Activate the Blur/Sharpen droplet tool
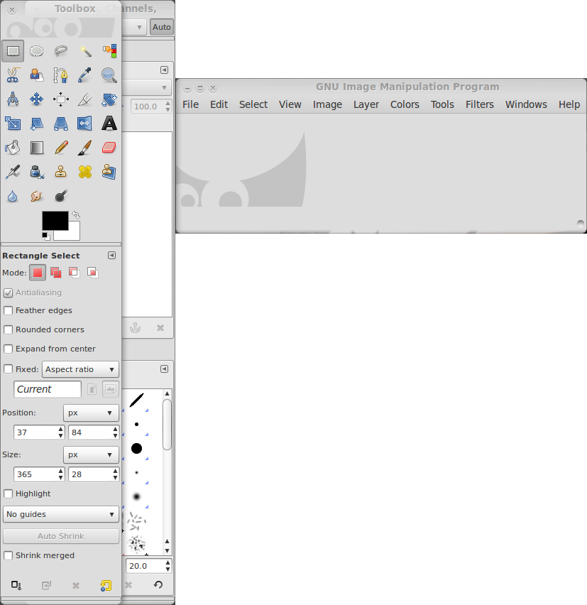This screenshot has height=605, width=587. [13, 196]
